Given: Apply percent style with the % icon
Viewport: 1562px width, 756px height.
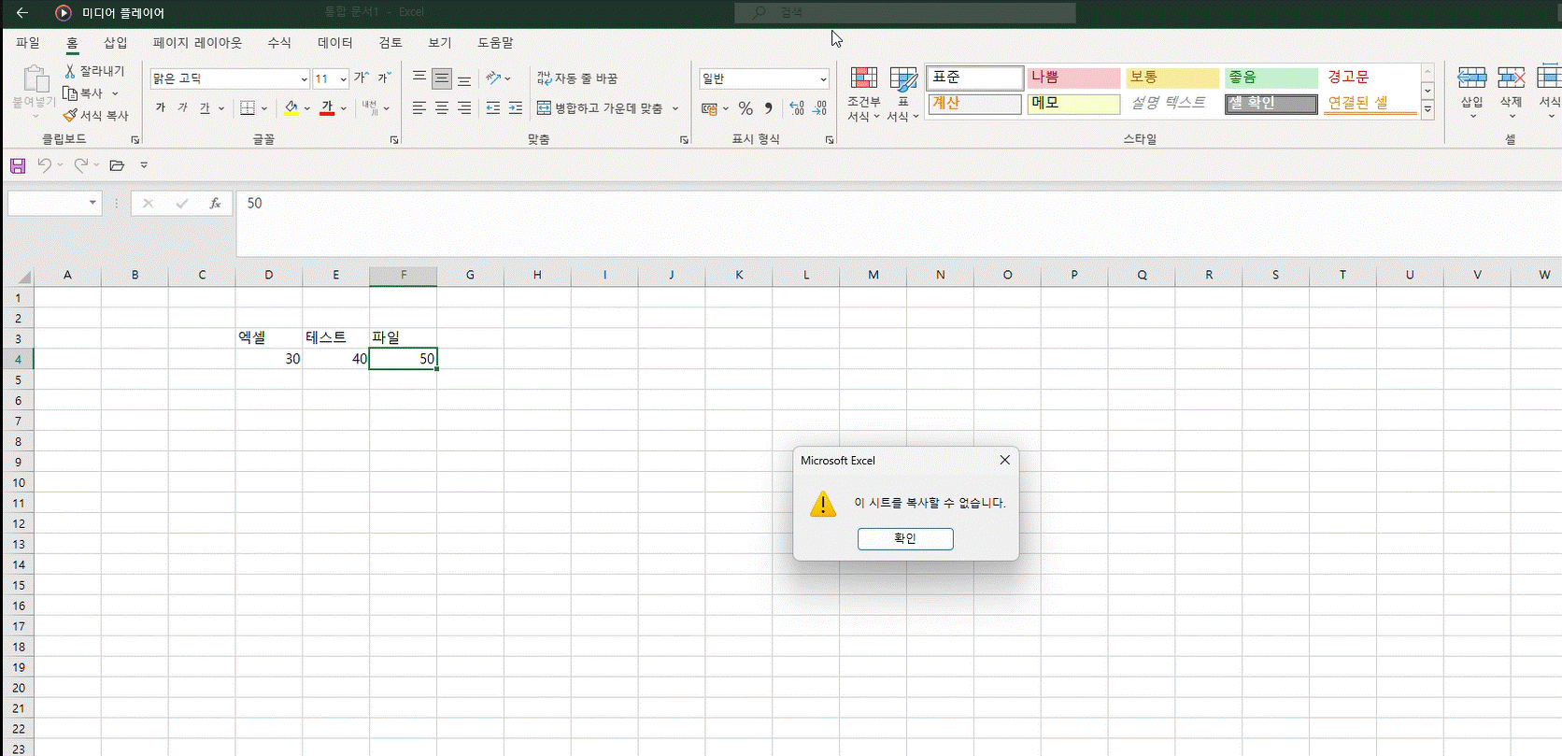Looking at the screenshot, I should 745,108.
